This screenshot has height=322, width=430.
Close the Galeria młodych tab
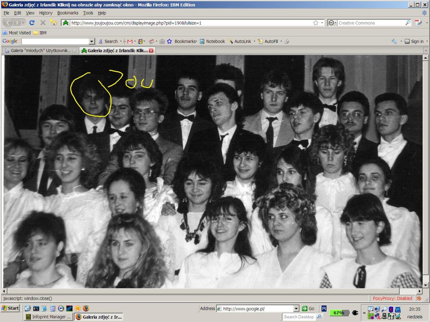pos(75,51)
